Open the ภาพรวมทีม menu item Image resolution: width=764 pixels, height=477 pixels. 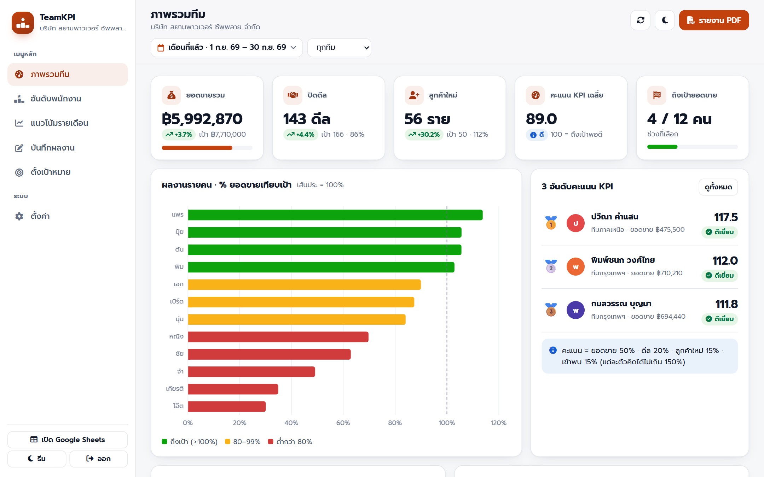[x=68, y=75]
